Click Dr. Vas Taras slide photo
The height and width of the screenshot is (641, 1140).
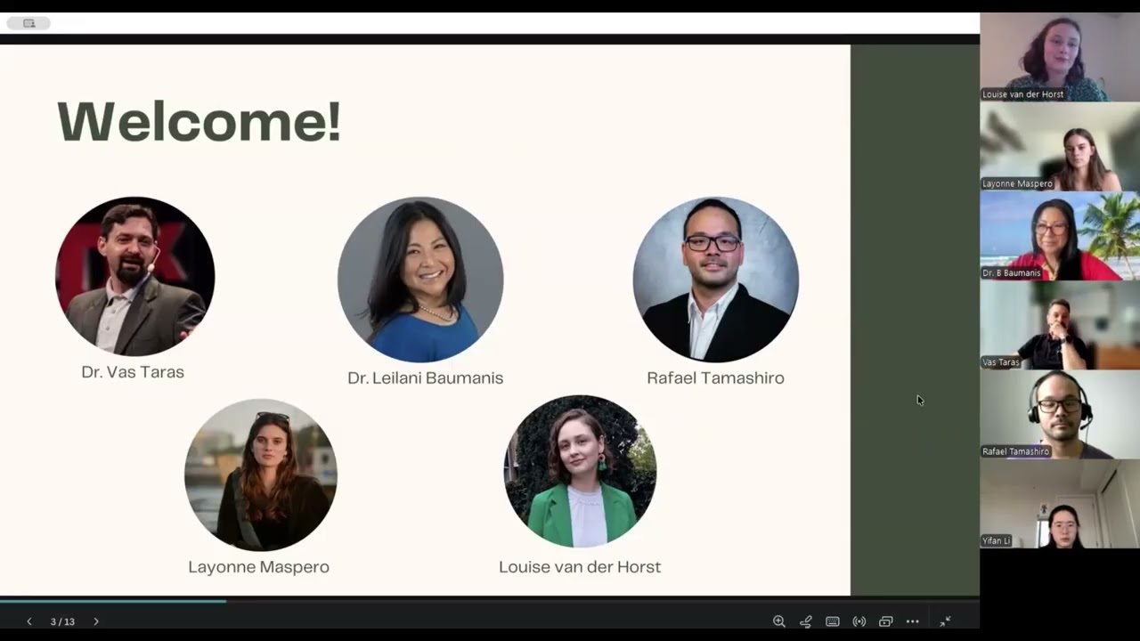(134, 276)
